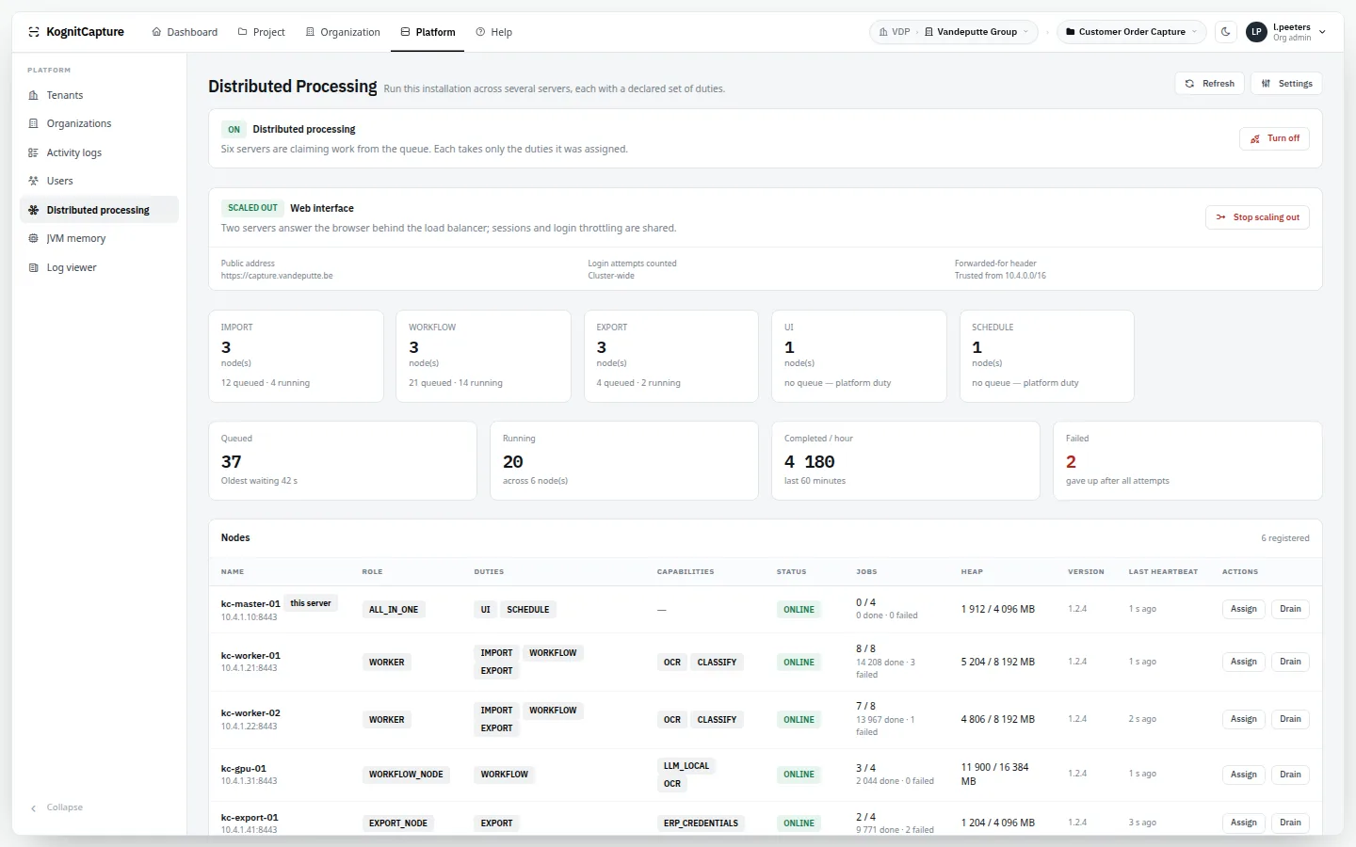
Task: Click the SCALED OUT badge
Action: (x=252, y=208)
